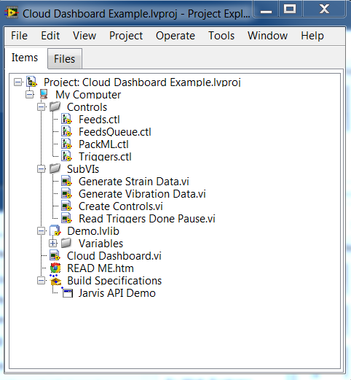
Task: Select the SubVIs folder label
Action: click(x=83, y=169)
